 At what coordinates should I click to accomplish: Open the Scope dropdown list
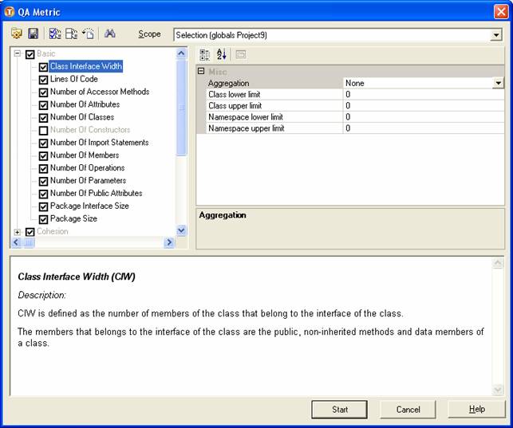pos(495,35)
